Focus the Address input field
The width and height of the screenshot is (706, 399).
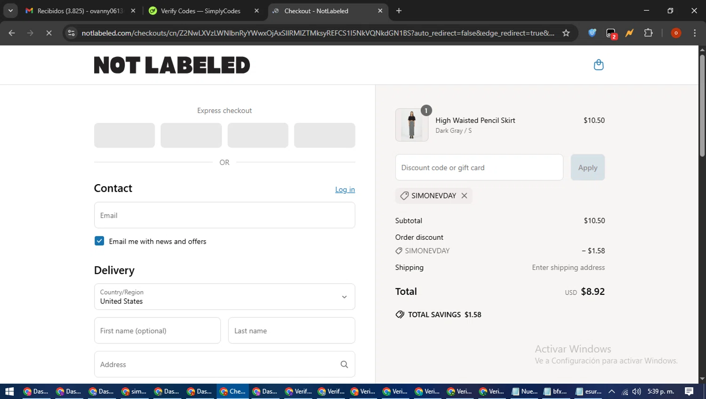click(225, 364)
